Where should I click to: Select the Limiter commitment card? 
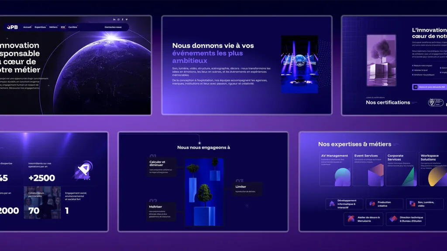(248, 189)
